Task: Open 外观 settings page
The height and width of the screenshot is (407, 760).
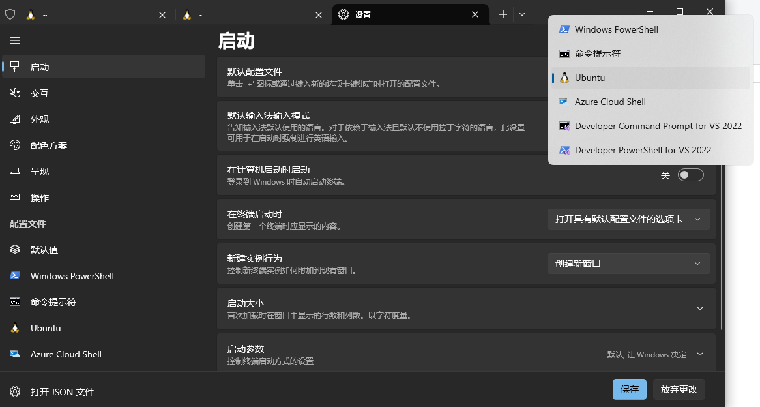Action: (104, 119)
